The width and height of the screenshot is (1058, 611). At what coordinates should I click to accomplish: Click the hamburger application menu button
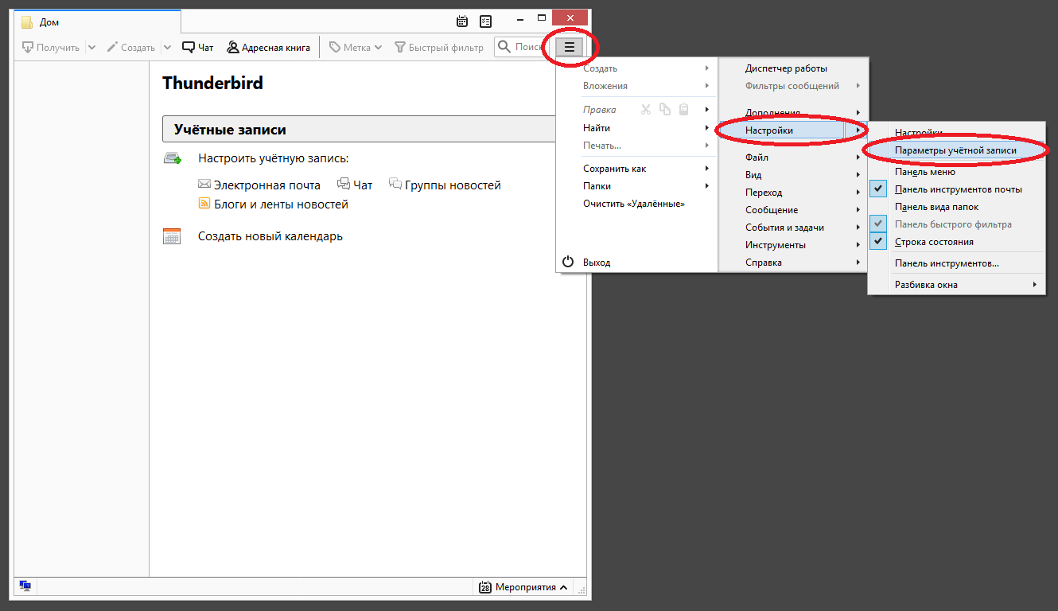coord(569,48)
